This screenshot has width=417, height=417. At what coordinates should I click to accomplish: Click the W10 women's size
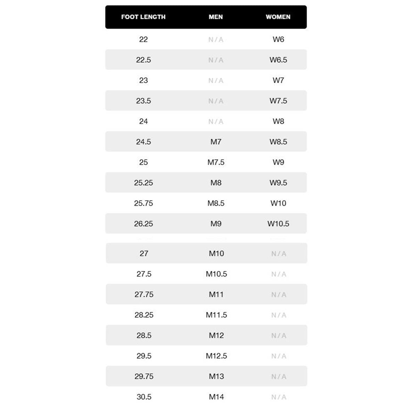(x=278, y=203)
